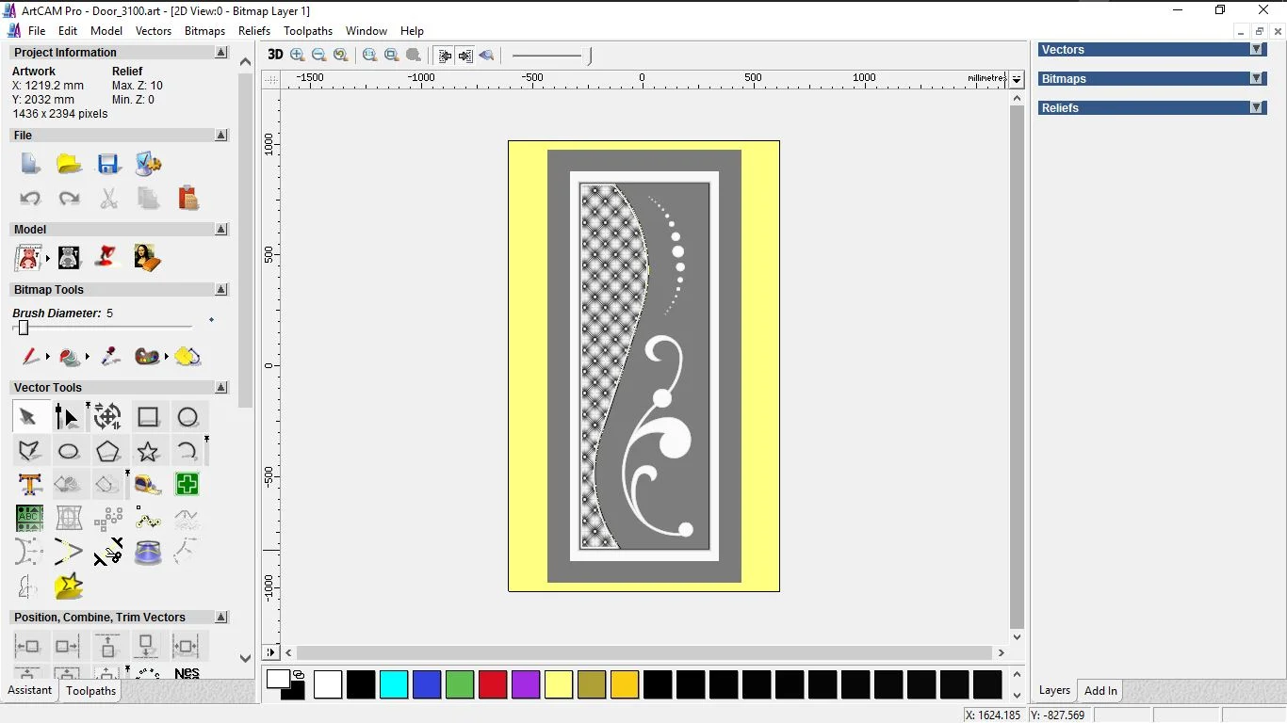Image resolution: width=1287 pixels, height=723 pixels.
Task: Open the Vectors panel dropdown on the right
Action: 1257,50
